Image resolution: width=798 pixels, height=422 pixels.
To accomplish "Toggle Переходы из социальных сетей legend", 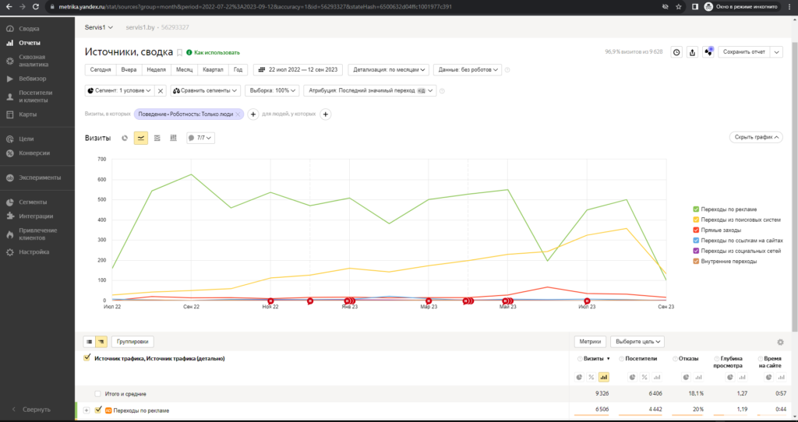I will [736, 251].
